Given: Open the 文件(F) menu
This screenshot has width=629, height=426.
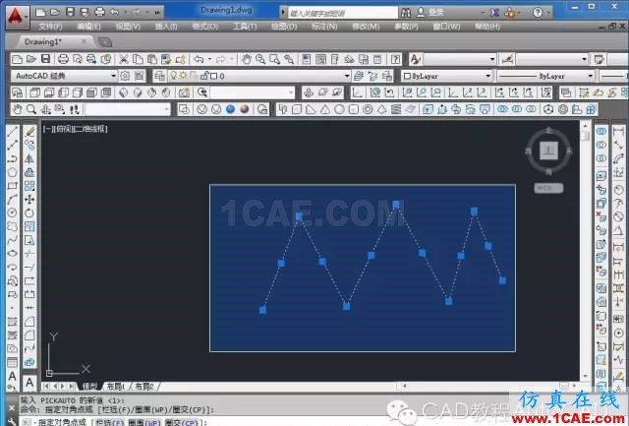Looking at the screenshot, I should (50, 27).
